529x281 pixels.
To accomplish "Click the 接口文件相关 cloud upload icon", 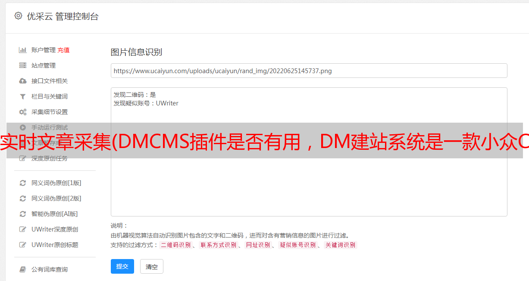I will click(23, 81).
